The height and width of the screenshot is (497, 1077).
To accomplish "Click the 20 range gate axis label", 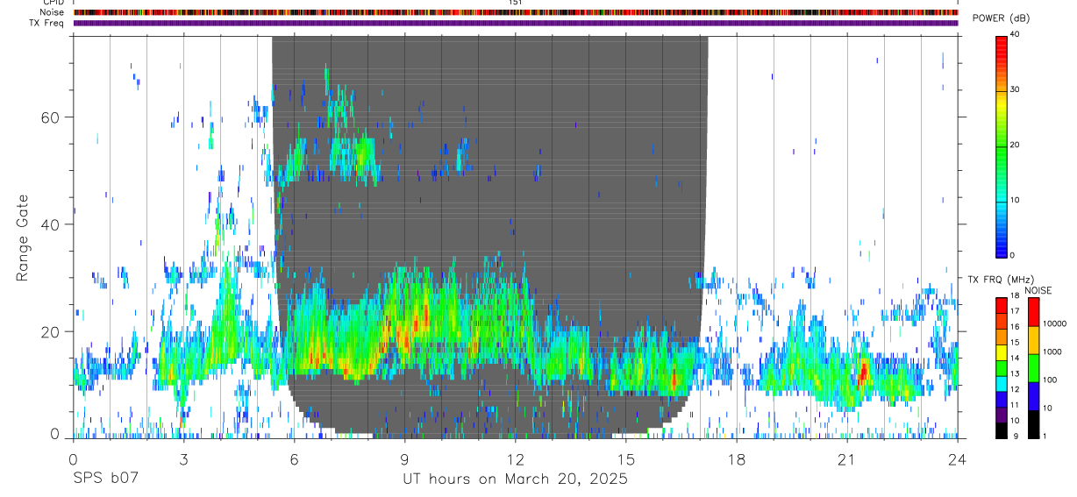I will pyautogui.click(x=51, y=331).
